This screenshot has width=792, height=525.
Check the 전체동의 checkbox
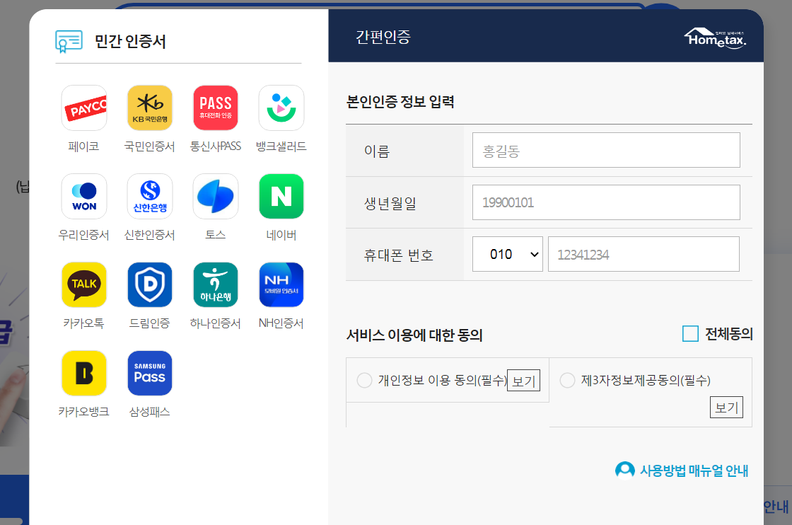[x=690, y=333]
